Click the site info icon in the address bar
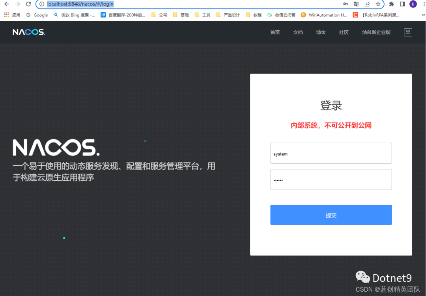Screen dimensions: 426x296 tap(41, 4)
